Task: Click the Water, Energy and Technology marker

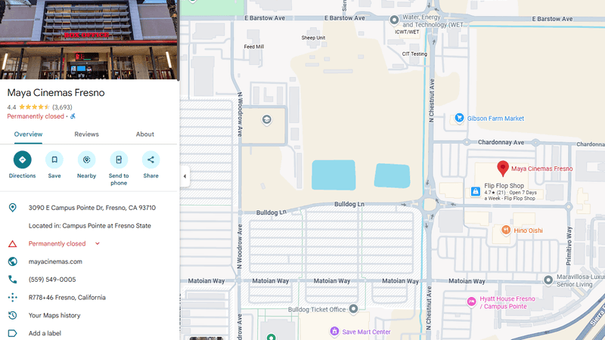Action: (394, 20)
